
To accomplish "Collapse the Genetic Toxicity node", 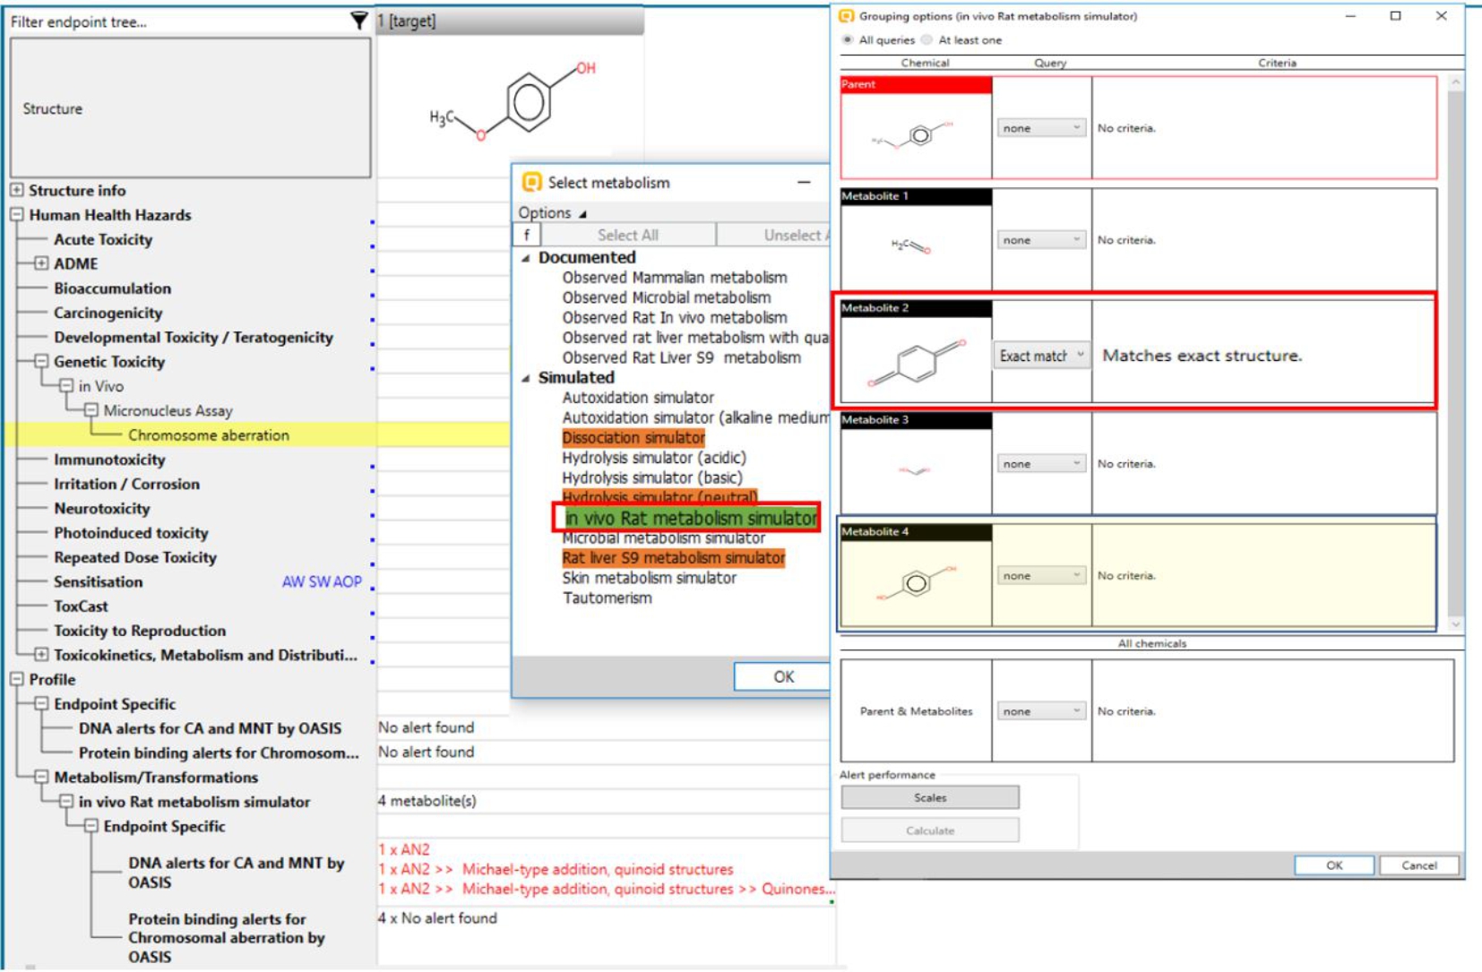I will pyautogui.click(x=41, y=362).
